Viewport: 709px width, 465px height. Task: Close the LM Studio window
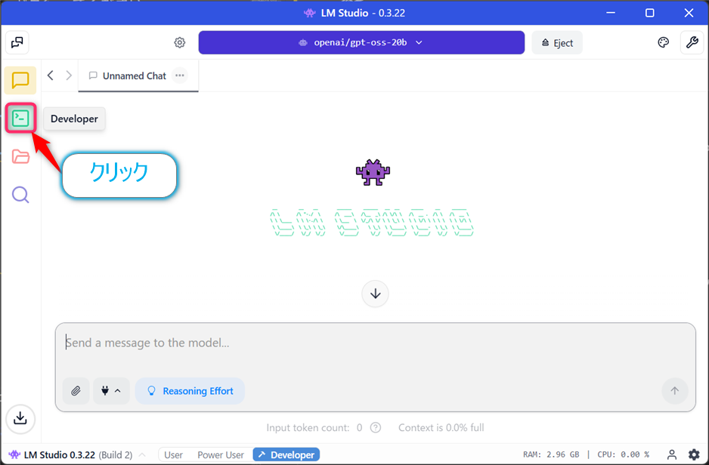pos(688,13)
